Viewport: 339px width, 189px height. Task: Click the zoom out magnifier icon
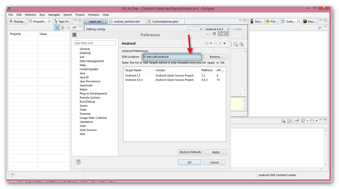(236, 44)
